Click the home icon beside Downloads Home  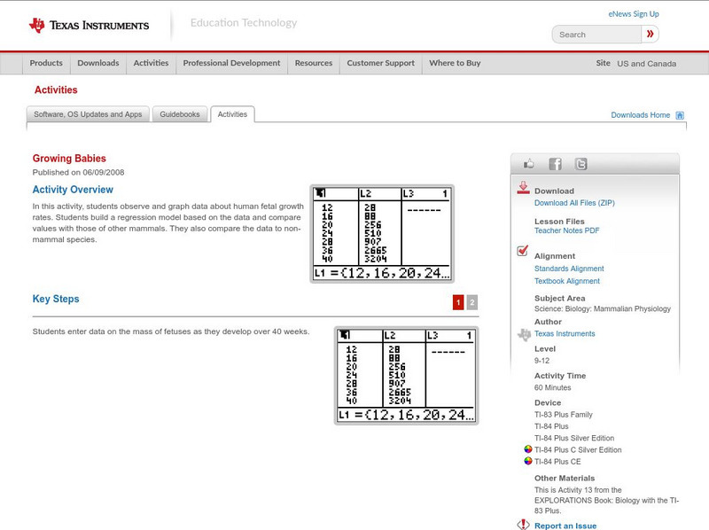click(x=680, y=115)
